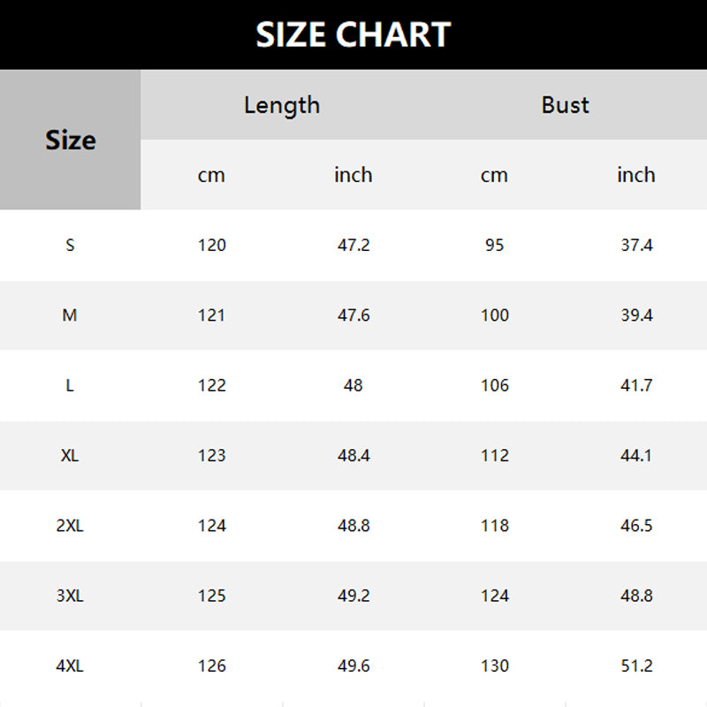
Task: Select the 44.1 inch bust value
Action: click(x=636, y=455)
